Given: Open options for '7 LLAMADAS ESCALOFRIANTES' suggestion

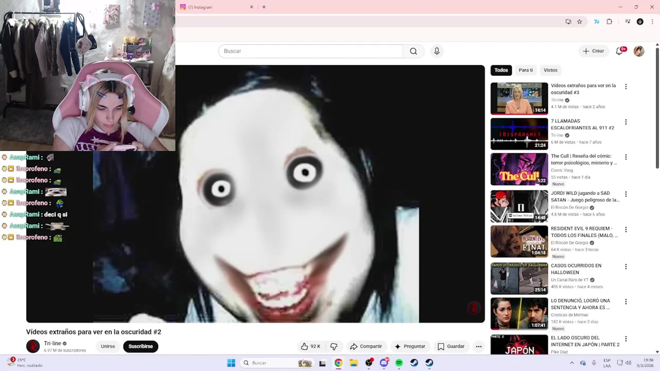Looking at the screenshot, I should tap(626, 122).
